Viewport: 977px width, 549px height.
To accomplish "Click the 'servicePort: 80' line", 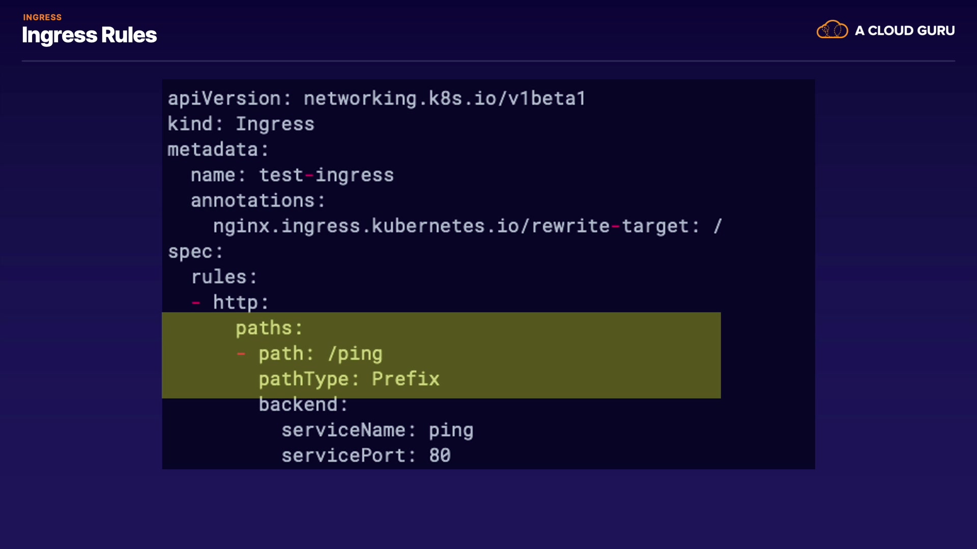I will (366, 455).
